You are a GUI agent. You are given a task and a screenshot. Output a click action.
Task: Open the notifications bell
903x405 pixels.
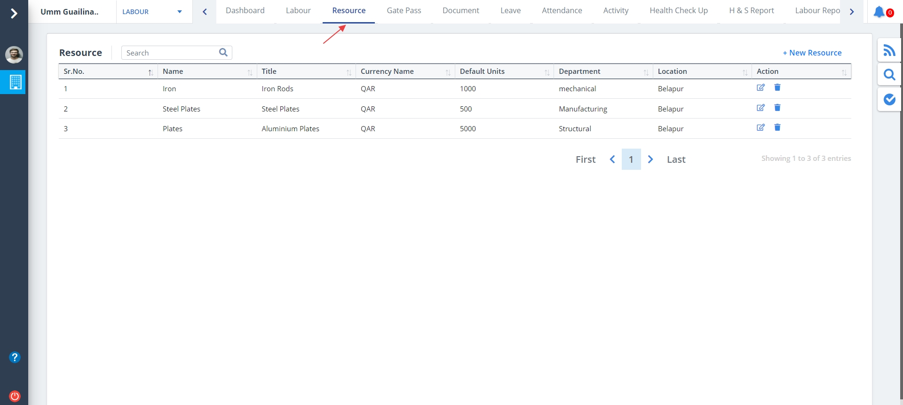[x=879, y=12]
